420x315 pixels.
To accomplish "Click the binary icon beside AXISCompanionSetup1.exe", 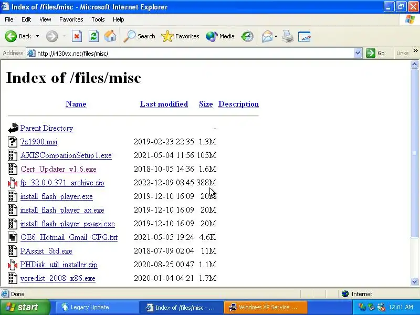I will click(x=12, y=155).
